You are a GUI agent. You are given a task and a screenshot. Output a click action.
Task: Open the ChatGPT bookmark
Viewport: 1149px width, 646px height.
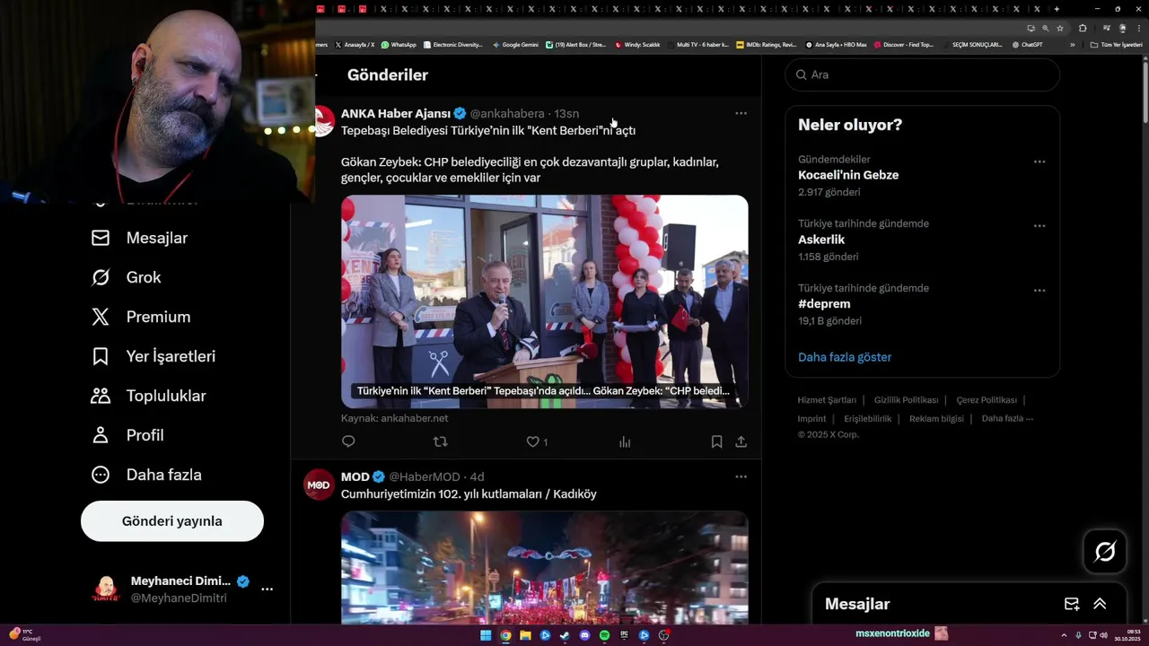click(1027, 44)
